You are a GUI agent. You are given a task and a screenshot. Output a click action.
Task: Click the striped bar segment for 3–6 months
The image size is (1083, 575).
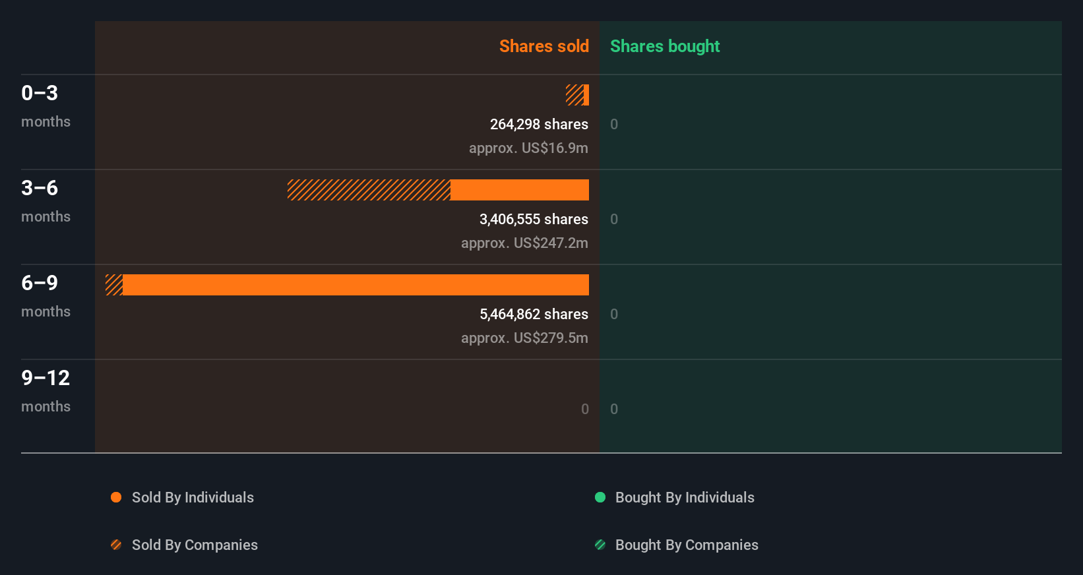(x=369, y=190)
